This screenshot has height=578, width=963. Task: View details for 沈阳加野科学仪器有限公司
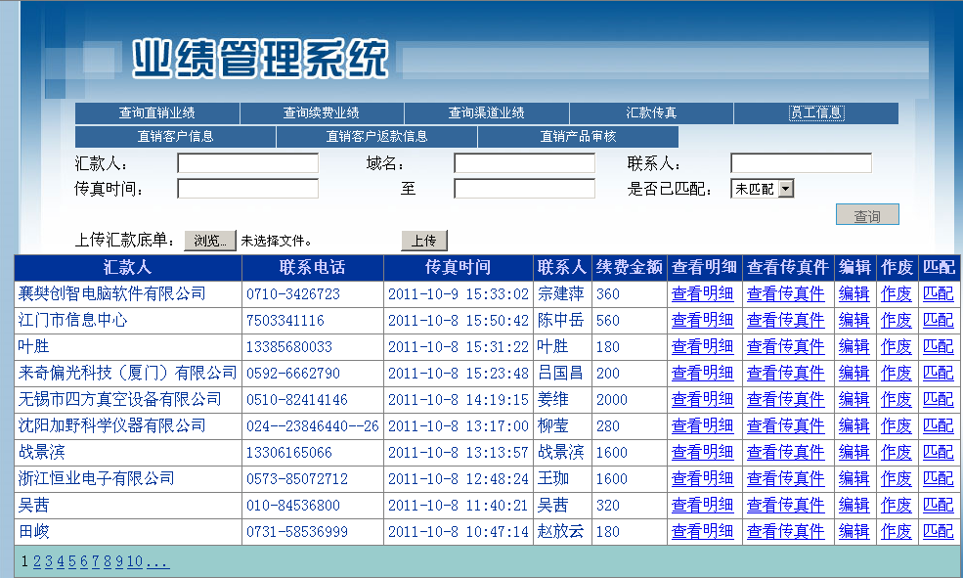pos(703,426)
